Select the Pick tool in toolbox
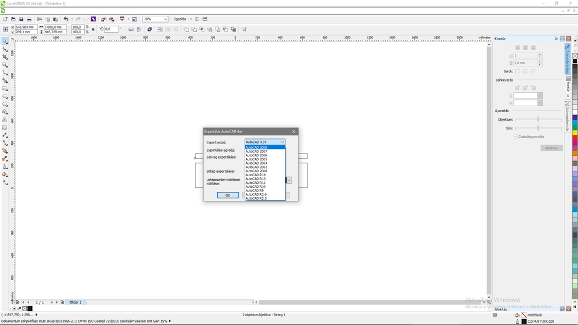This screenshot has width=578, height=325. 5,41
